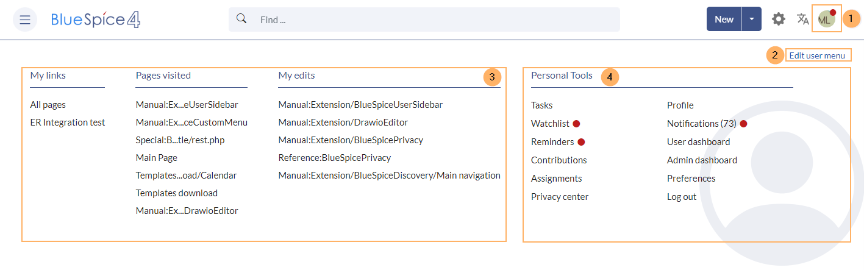Open Templates download in Pages visited
Image resolution: width=864 pixels, height=270 pixels.
click(177, 193)
